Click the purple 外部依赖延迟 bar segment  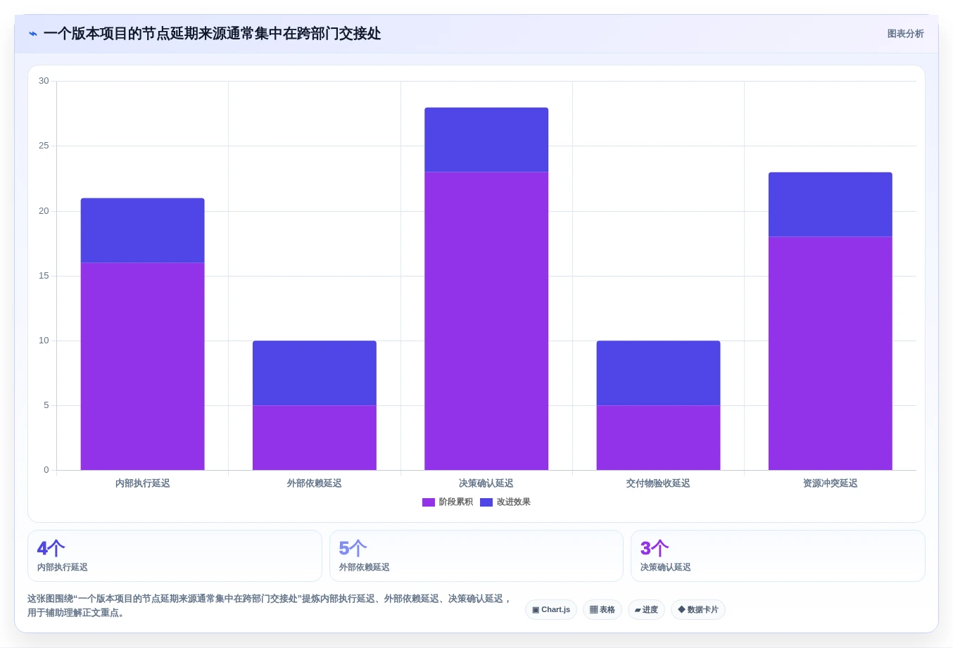pos(315,438)
